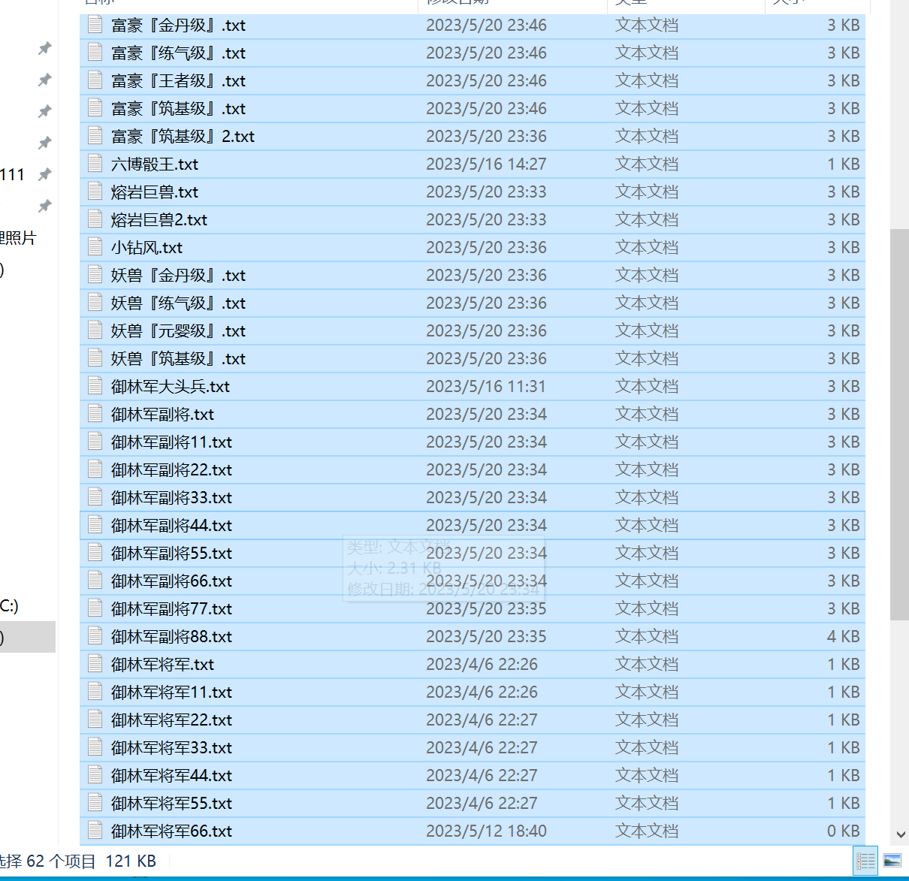Image resolution: width=909 pixels, height=881 pixels.
Task: Select the file name 御林军将军66.txt
Action: (171, 831)
